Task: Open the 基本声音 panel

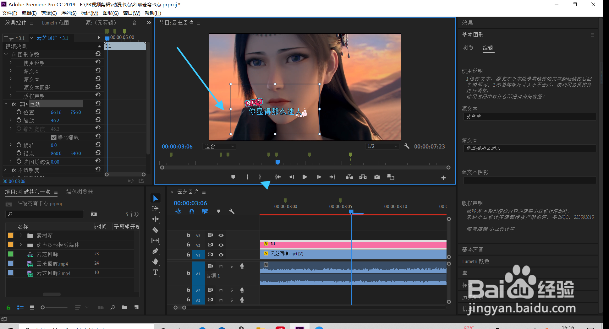Action: click(473, 249)
